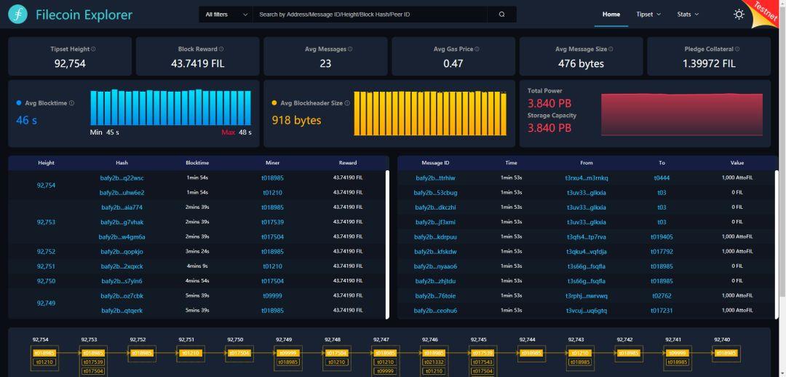Image resolution: width=786 pixels, height=377 pixels.
Task: Open block hash bafy2b...g7vhak
Action: (x=122, y=222)
